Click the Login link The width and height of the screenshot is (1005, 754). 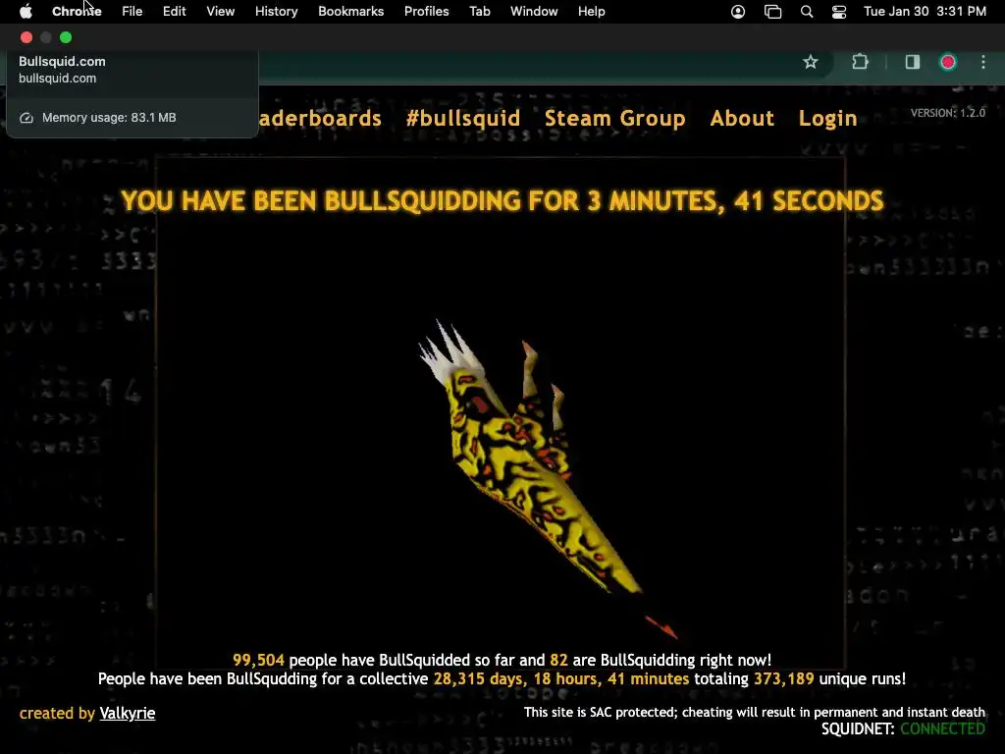point(827,119)
